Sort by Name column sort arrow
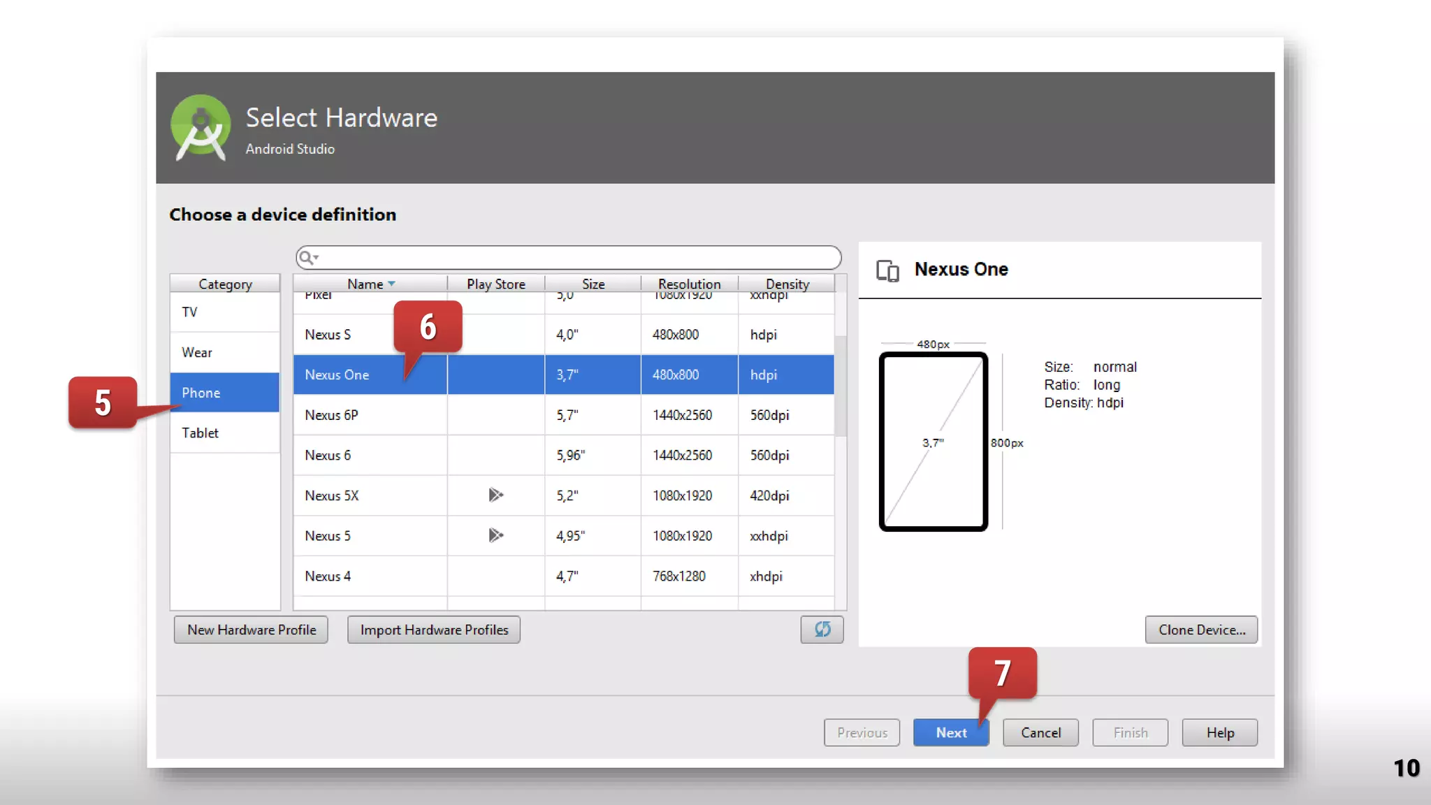 pyautogui.click(x=392, y=284)
